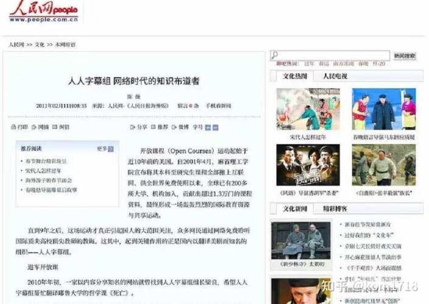Click the 微博 weibo icon

174,127
